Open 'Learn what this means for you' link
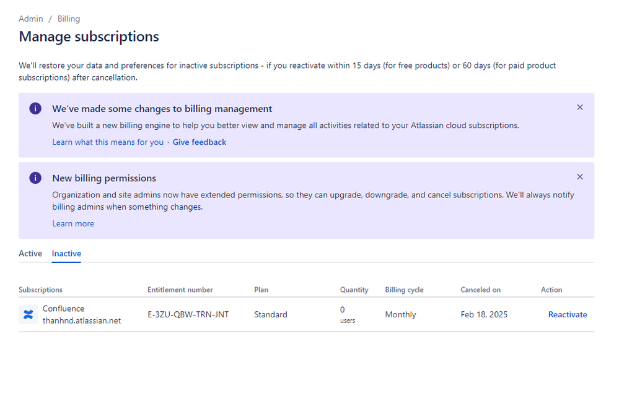The height and width of the screenshot is (412, 619). click(x=108, y=142)
